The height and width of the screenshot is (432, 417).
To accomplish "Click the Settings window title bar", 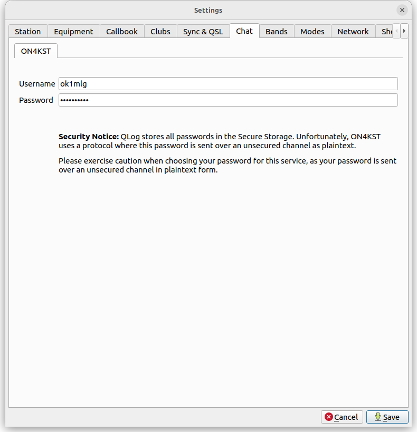I will coord(208,10).
